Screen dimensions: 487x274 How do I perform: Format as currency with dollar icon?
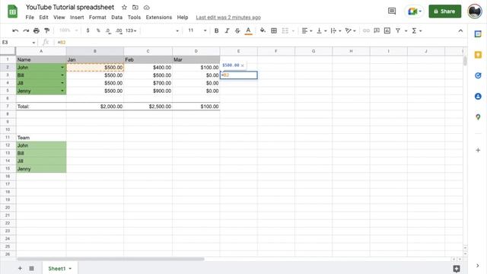click(x=88, y=30)
